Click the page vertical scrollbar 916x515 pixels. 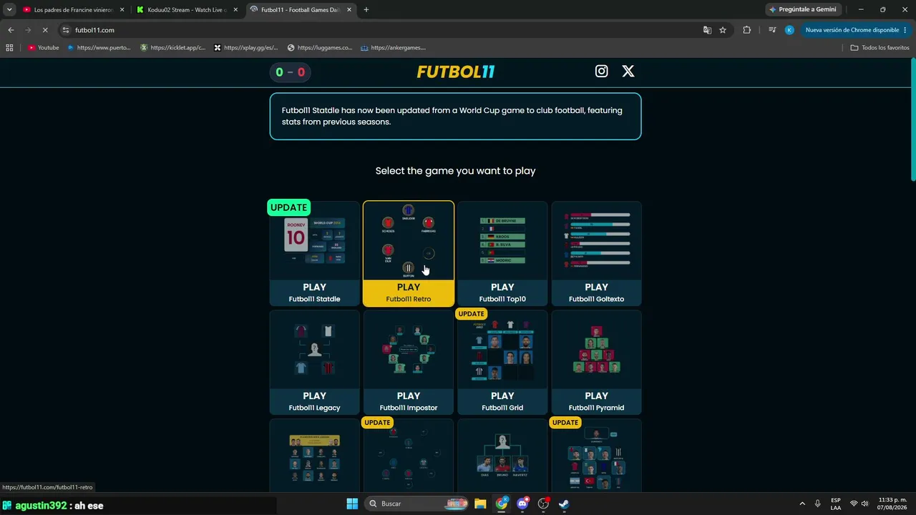912,120
